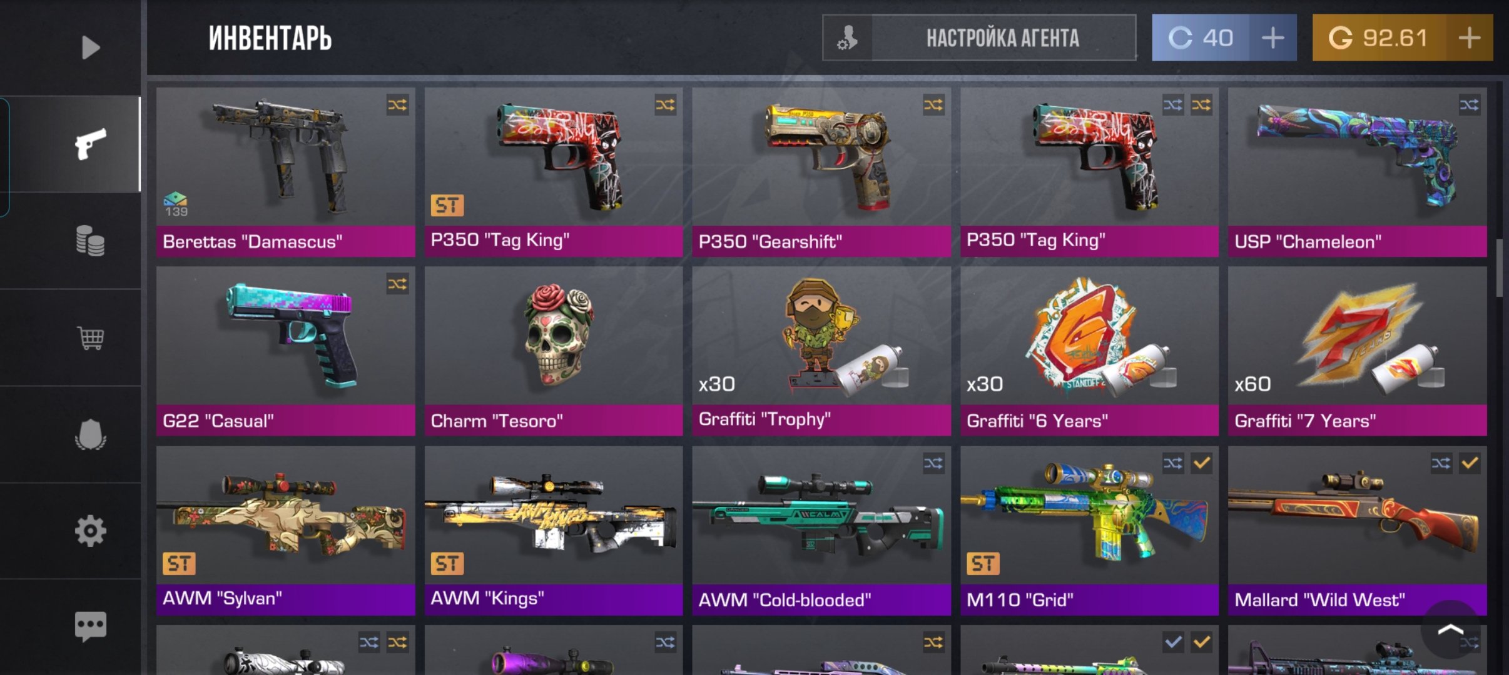
Task: Open the shopping cart store icon
Action: [91, 338]
